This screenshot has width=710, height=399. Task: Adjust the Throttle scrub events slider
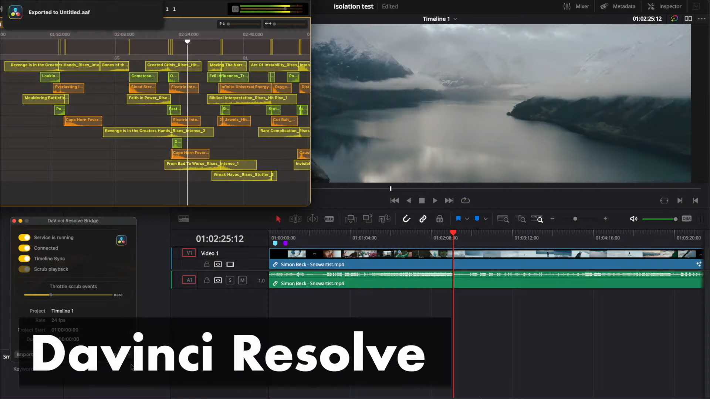coord(51,295)
